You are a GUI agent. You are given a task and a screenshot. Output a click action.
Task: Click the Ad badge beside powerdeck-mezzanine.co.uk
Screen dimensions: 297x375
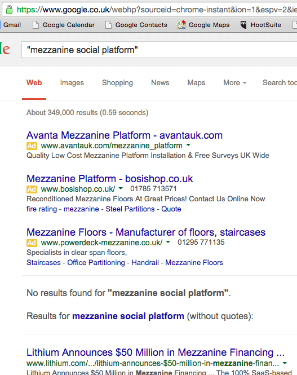click(x=32, y=242)
